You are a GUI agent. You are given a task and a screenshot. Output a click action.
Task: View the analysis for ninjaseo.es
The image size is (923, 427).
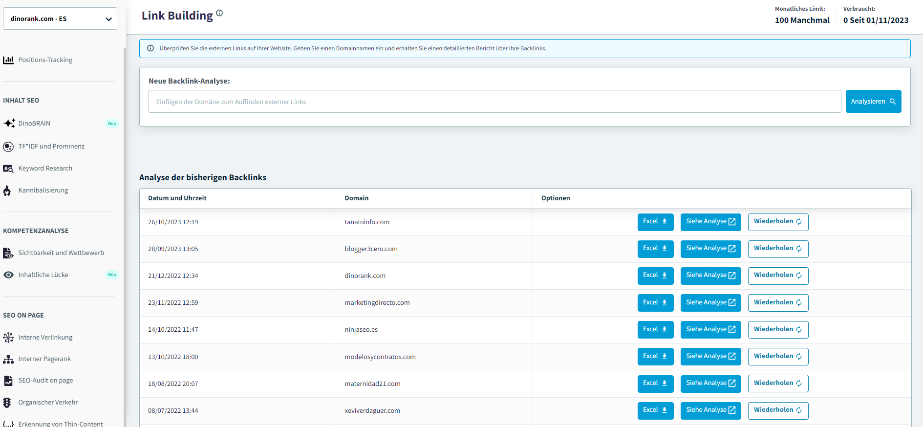pyautogui.click(x=710, y=329)
